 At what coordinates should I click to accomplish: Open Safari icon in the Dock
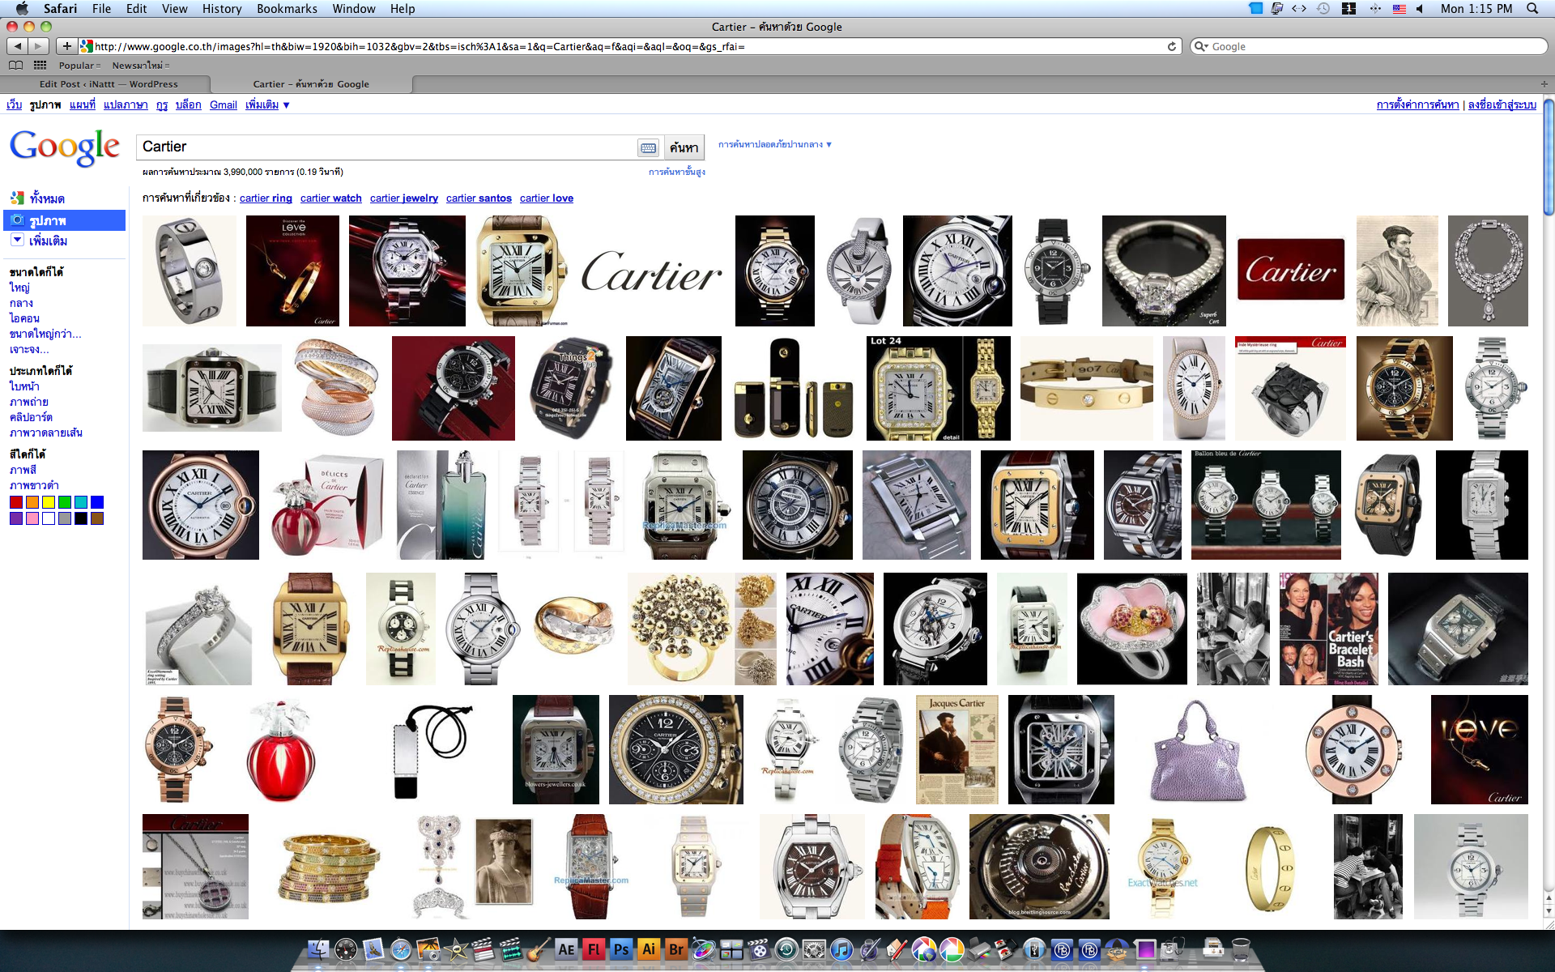pyautogui.click(x=400, y=949)
